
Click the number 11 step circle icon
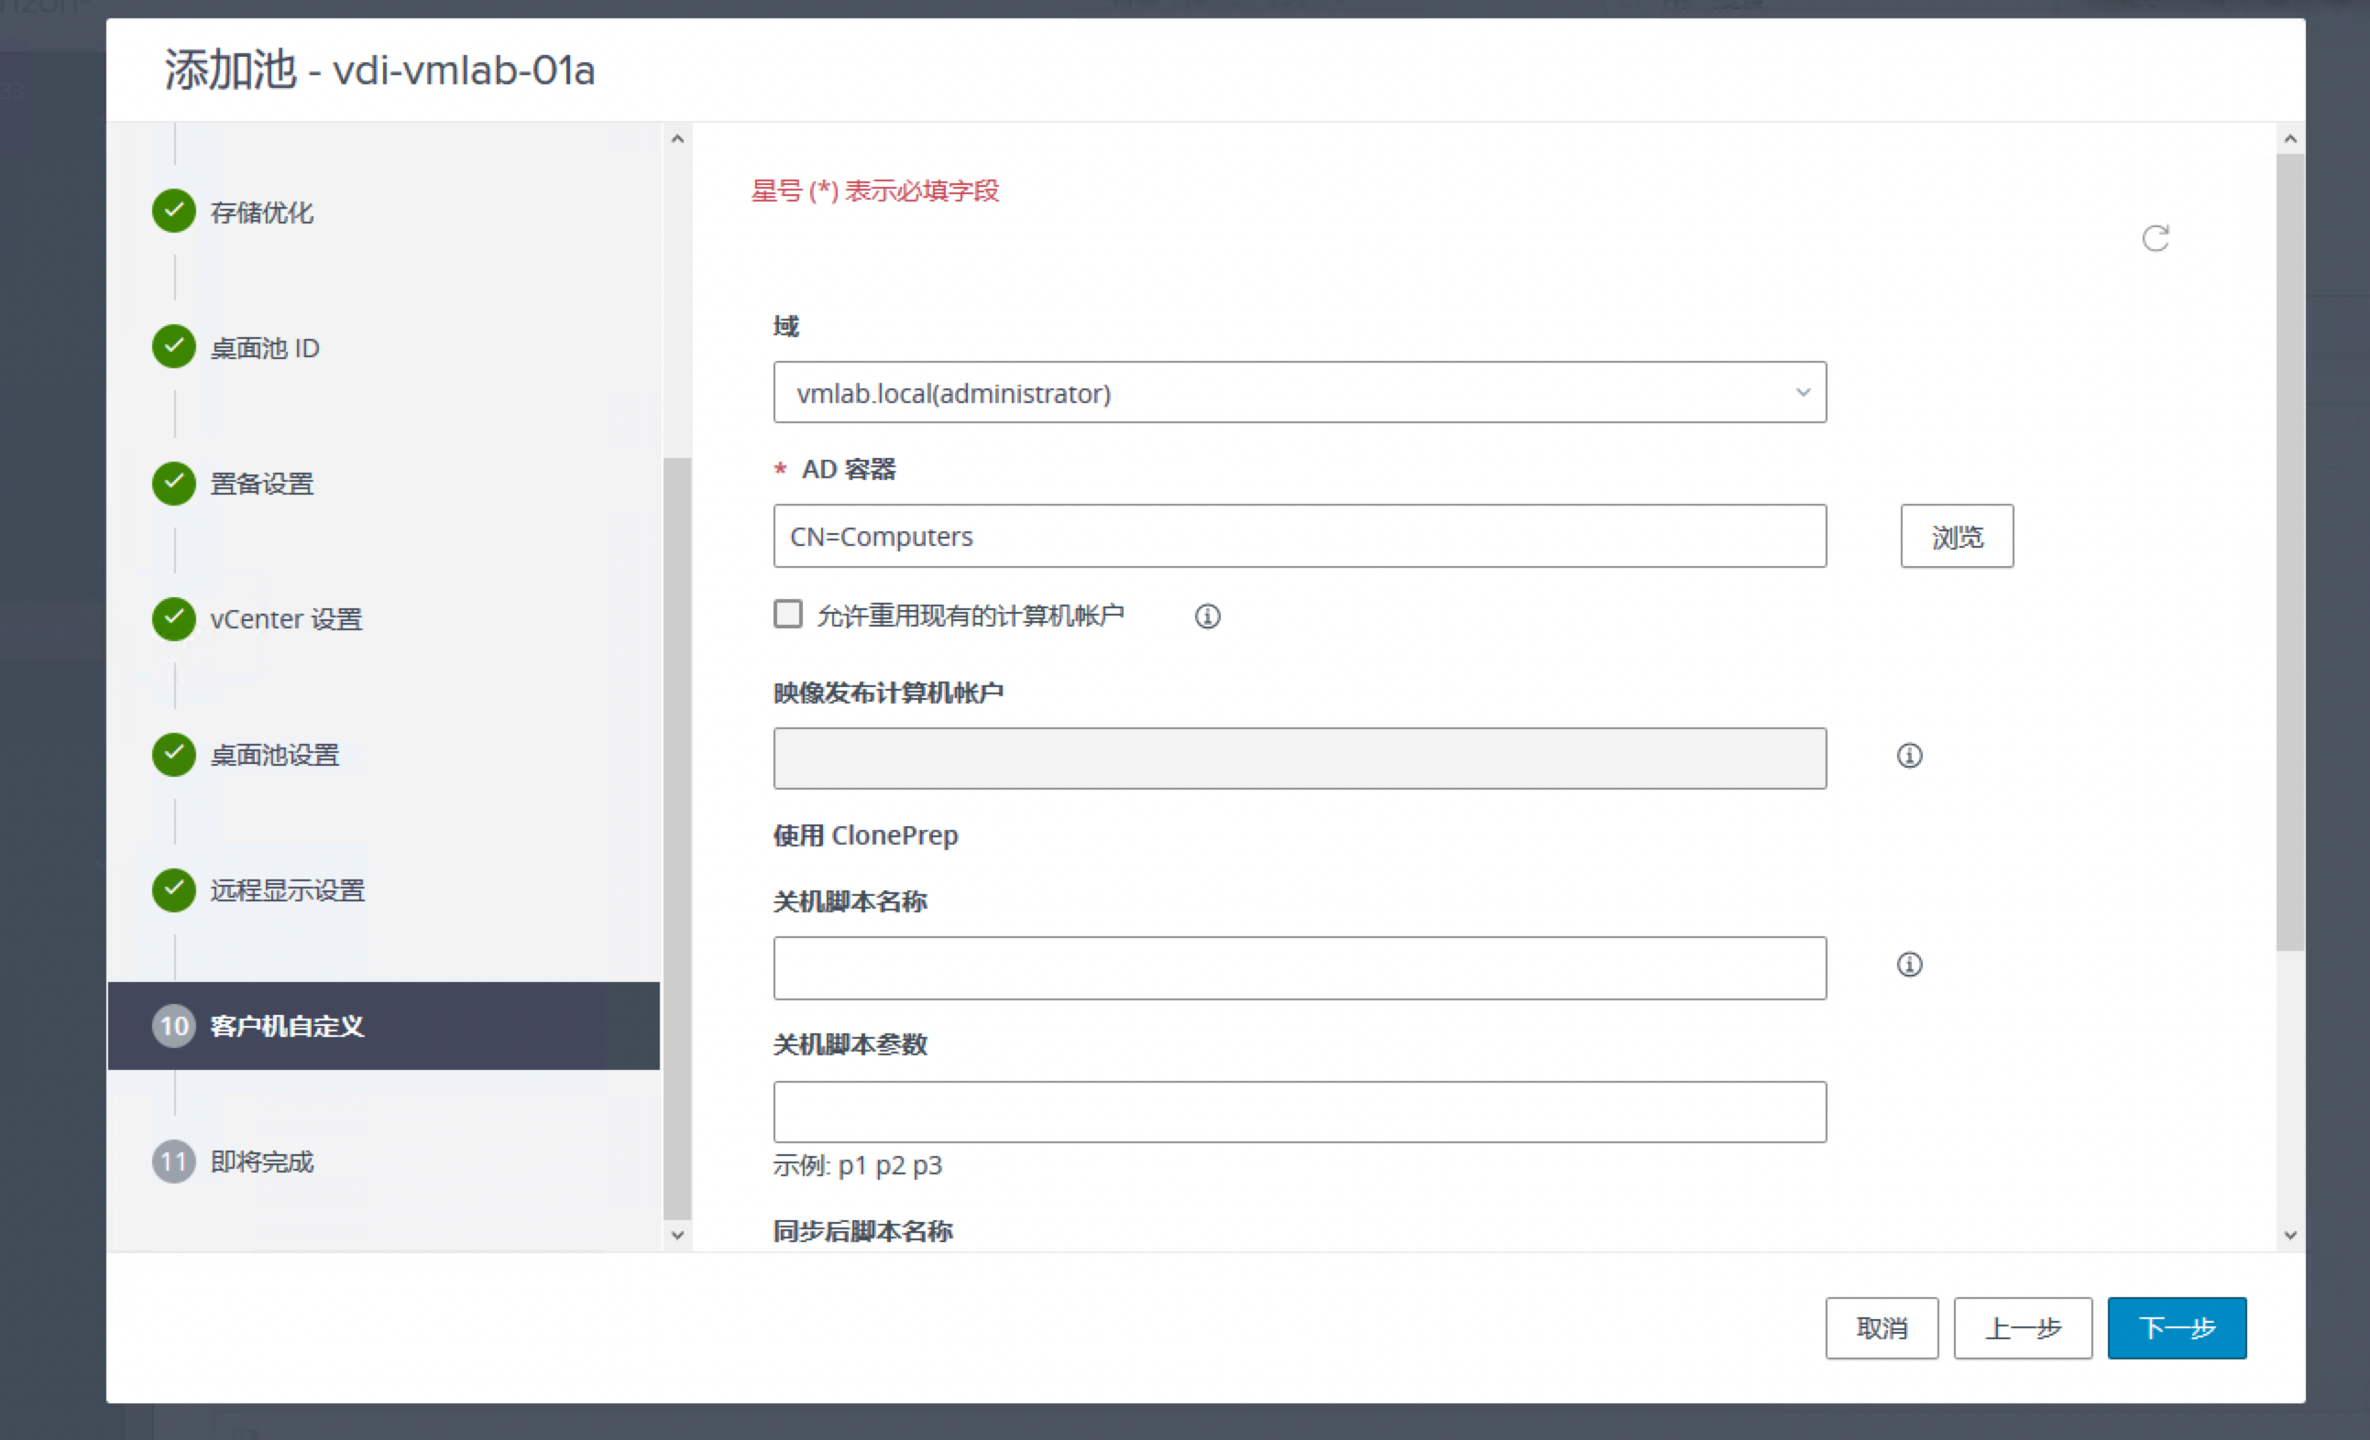(x=174, y=1162)
